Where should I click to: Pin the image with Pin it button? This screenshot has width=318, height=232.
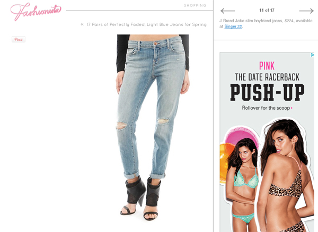coord(19,39)
